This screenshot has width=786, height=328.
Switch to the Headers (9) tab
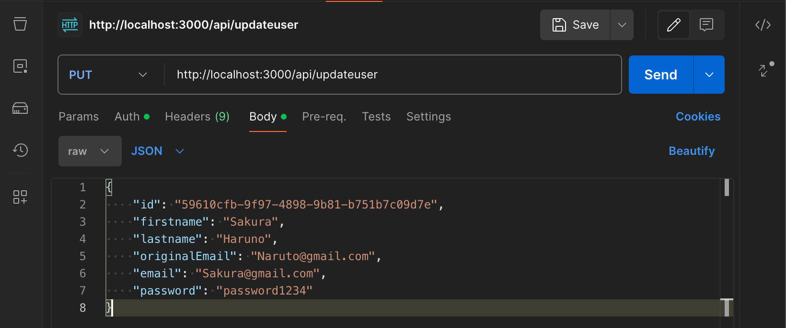click(x=197, y=117)
